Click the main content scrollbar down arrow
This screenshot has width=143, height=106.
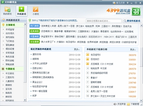(141, 101)
